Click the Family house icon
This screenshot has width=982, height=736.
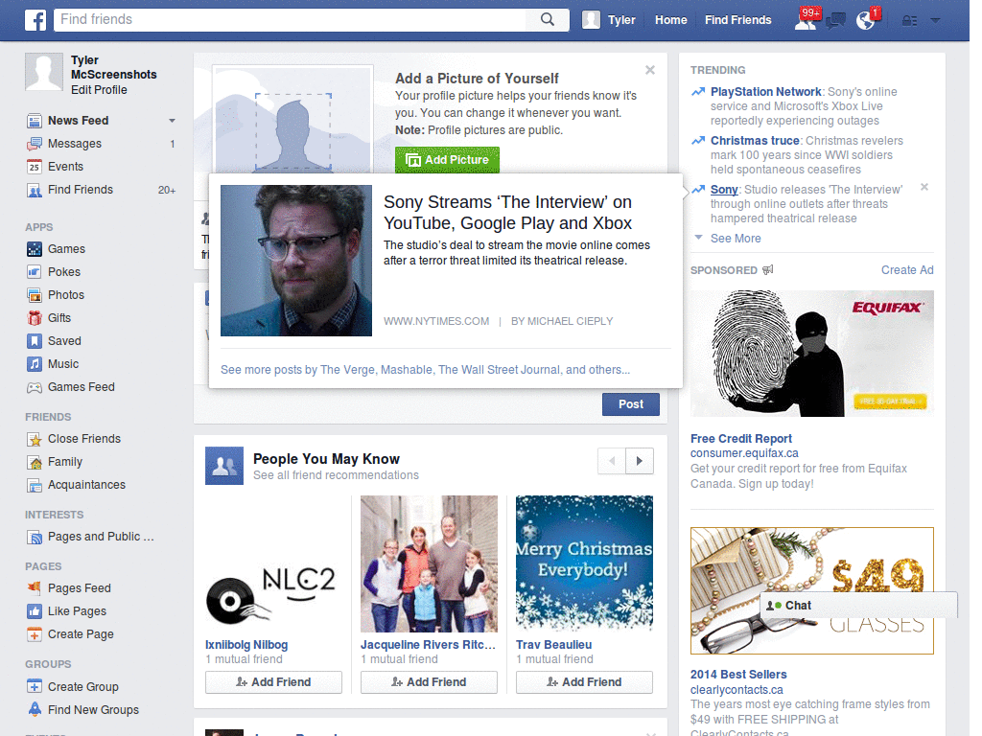[35, 462]
